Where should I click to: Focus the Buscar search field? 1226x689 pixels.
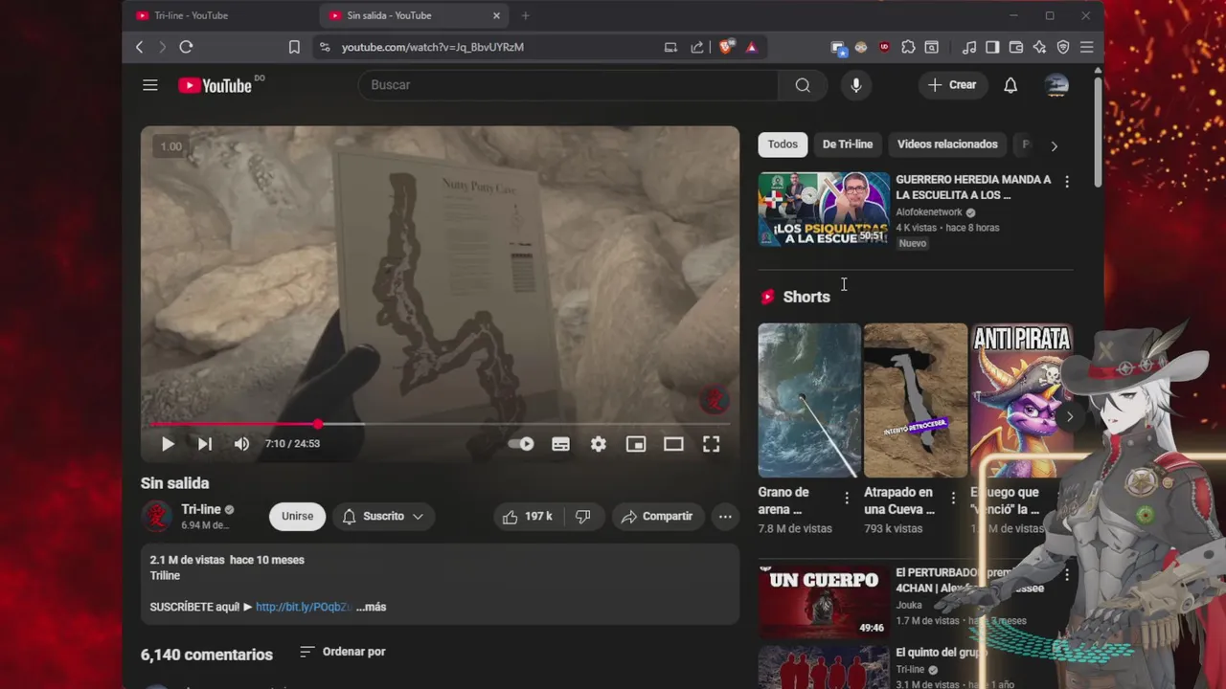point(569,85)
